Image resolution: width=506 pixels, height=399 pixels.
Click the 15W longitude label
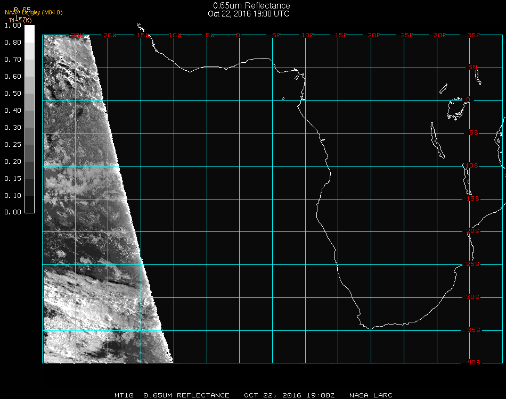(143, 35)
